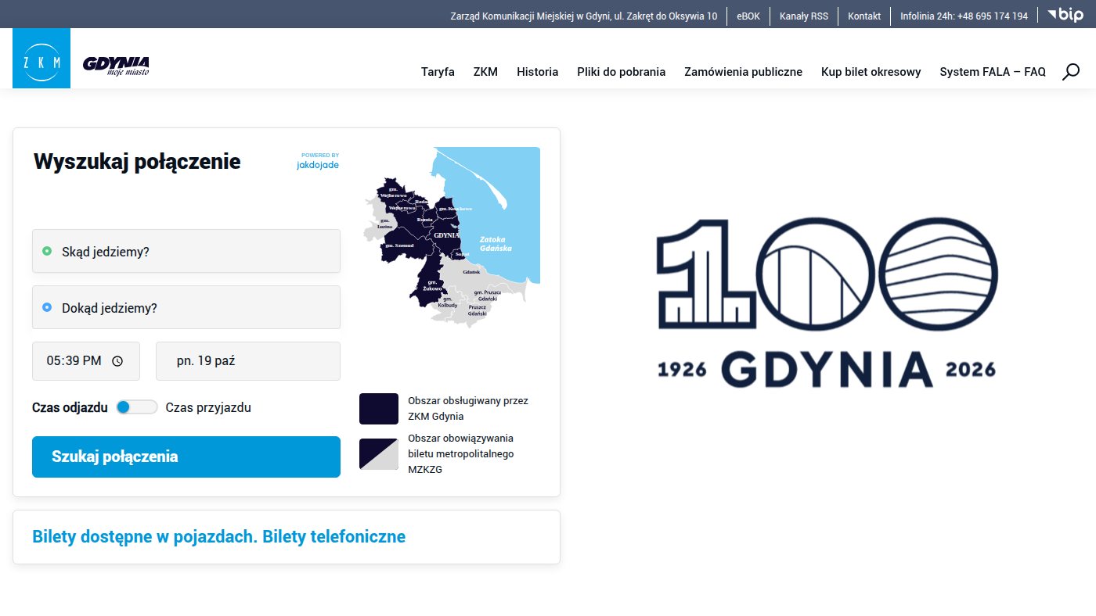Open the search magnifier icon
Viewport: 1096px width, 616px height.
pos(1071,72)
